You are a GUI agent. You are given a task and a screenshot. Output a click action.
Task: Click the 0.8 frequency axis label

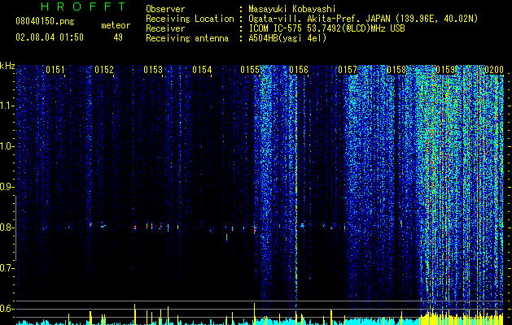[7, 227]
